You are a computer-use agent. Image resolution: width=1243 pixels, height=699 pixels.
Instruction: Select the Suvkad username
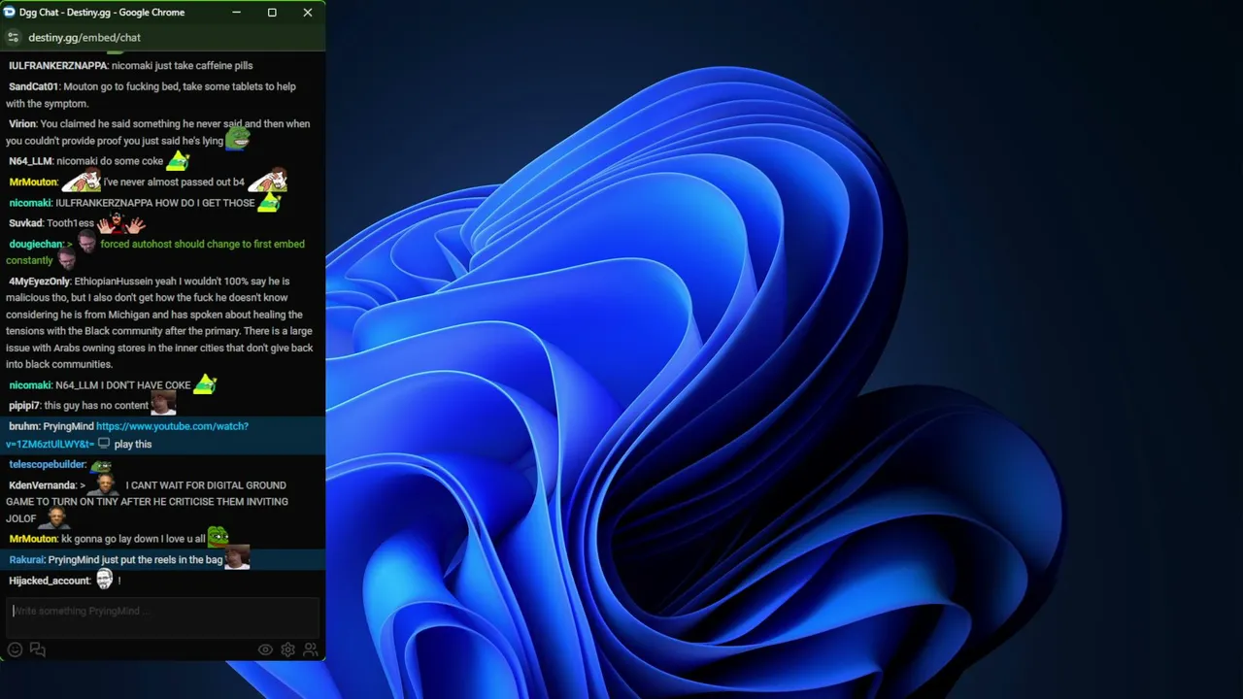[x=25, y=223]
